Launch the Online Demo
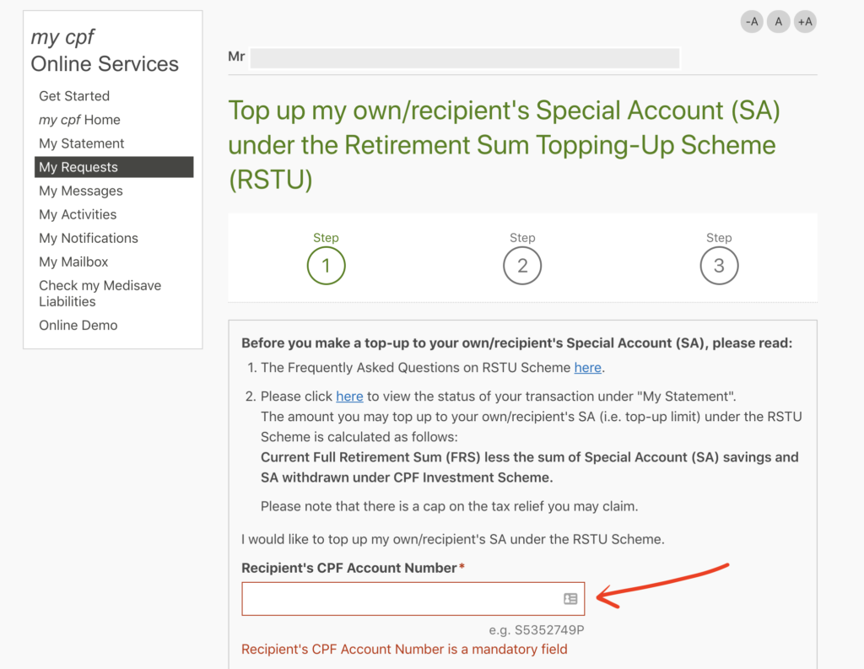 point(78,325)
